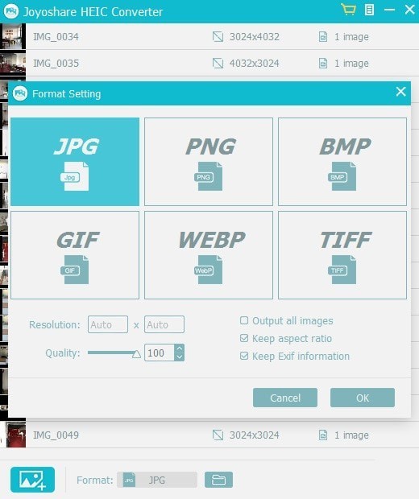Toggle Keep aspect ratio checkbox
The width and height of the screenshot is (419, 499).
(244, 338)
